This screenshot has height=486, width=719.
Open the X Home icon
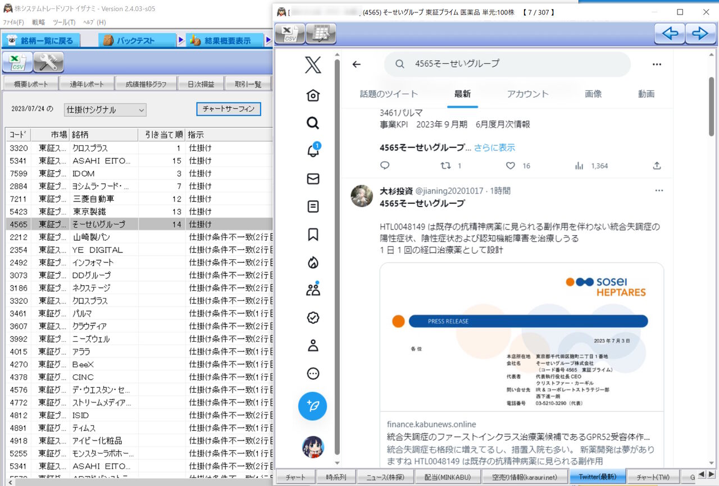(x=313, y=95)
